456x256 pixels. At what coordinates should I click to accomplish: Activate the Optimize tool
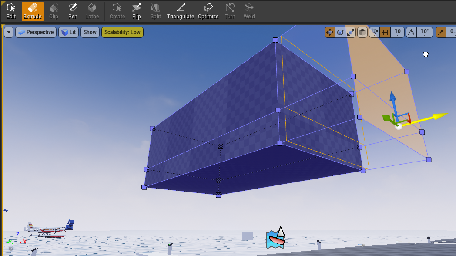[x=208, y=11]
